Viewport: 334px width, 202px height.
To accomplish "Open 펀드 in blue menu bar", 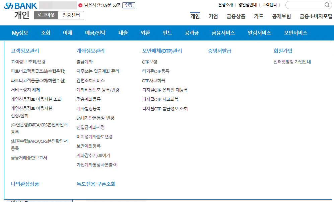I will click(x=167, y=33).
